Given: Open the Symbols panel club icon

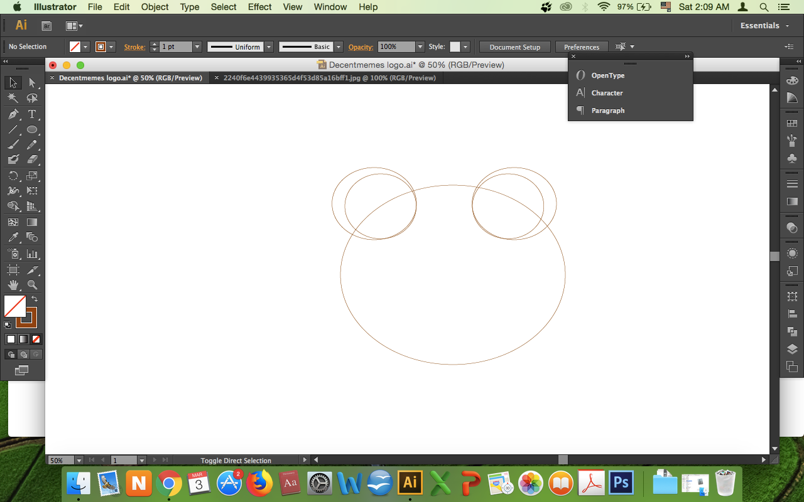Looking at the screenshot, I should pos(792,158).
